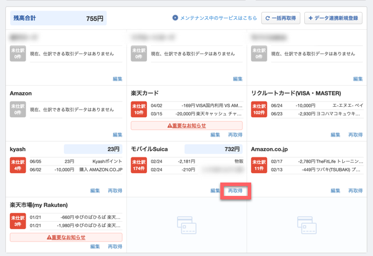Click 再取得 in the モバイルSuica card
This screenshot has width=373, height=256.
point(235,191)
